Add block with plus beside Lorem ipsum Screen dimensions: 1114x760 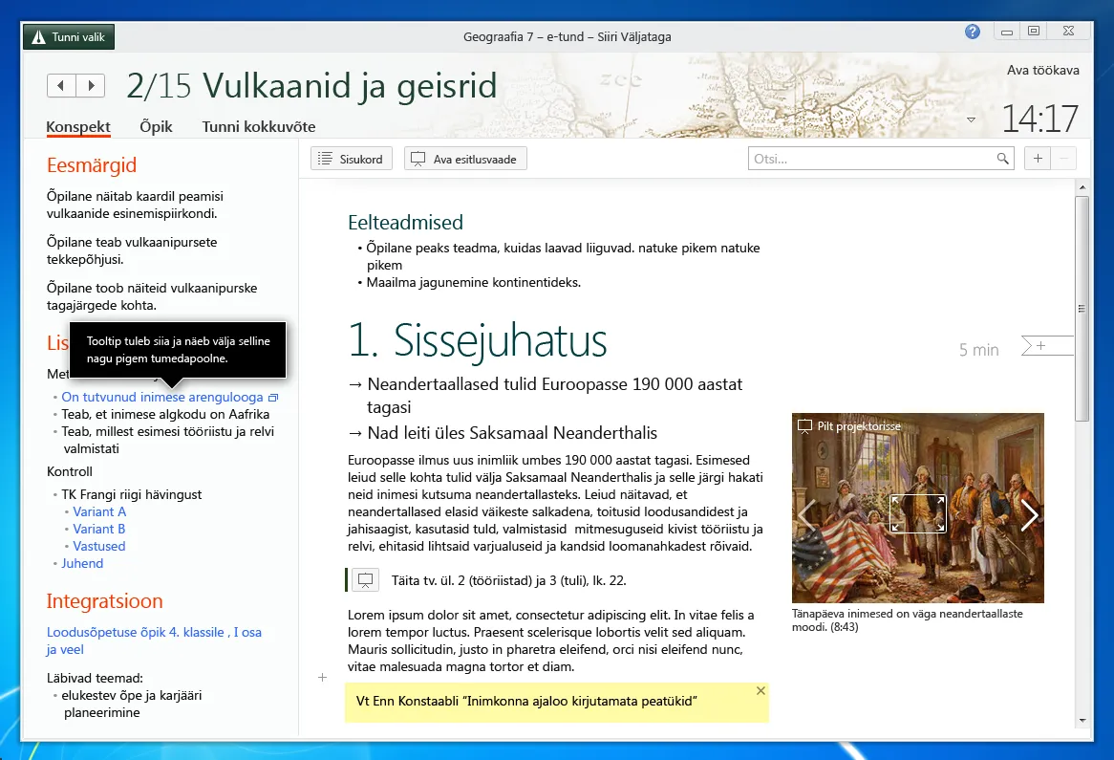point(322,678)
